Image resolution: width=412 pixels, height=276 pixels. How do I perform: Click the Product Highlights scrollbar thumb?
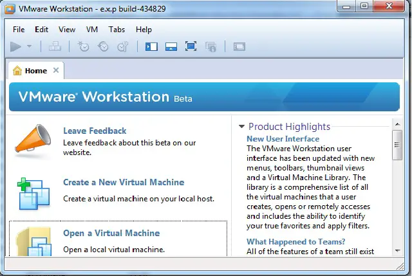[397, 145]
